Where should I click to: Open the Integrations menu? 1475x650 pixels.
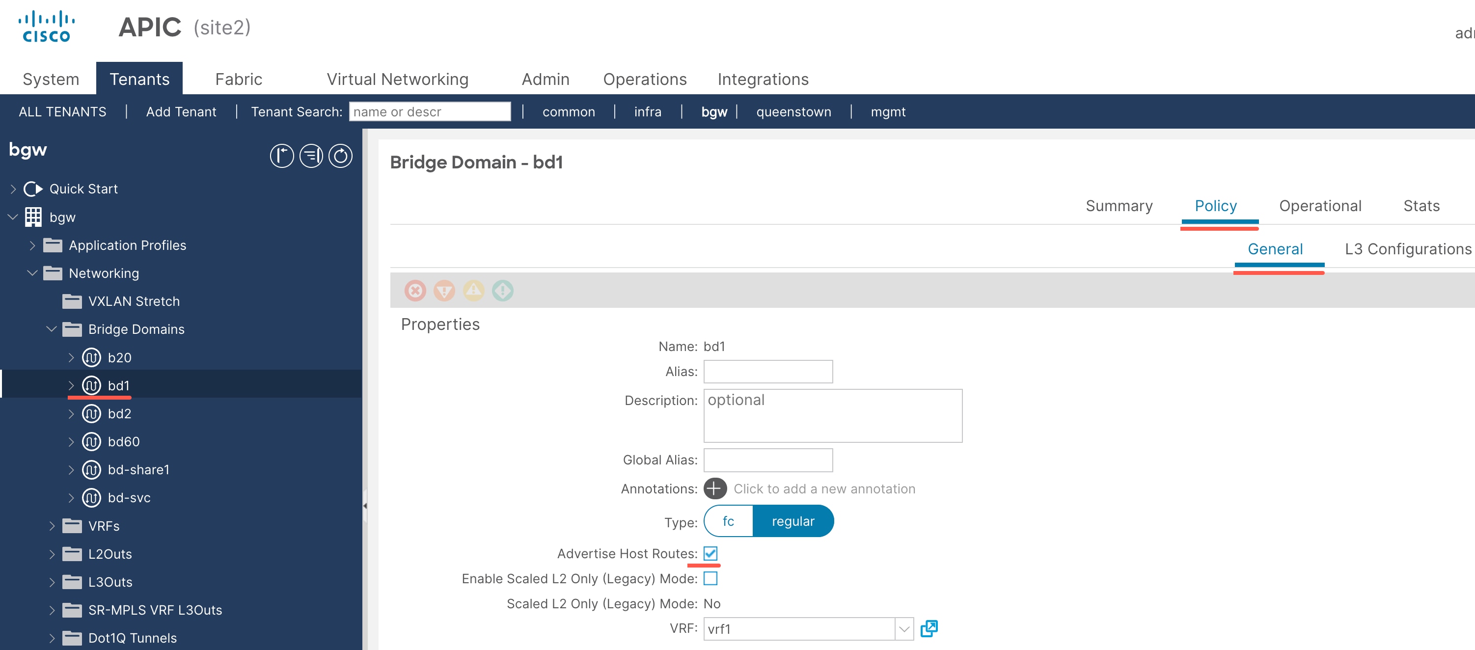(763, 79)
